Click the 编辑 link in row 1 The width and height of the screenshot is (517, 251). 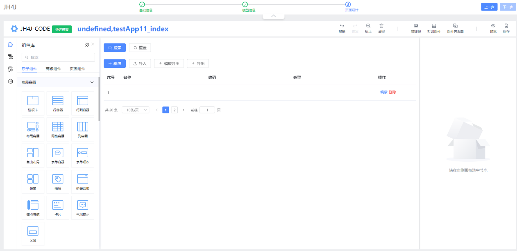click(384, 93)
